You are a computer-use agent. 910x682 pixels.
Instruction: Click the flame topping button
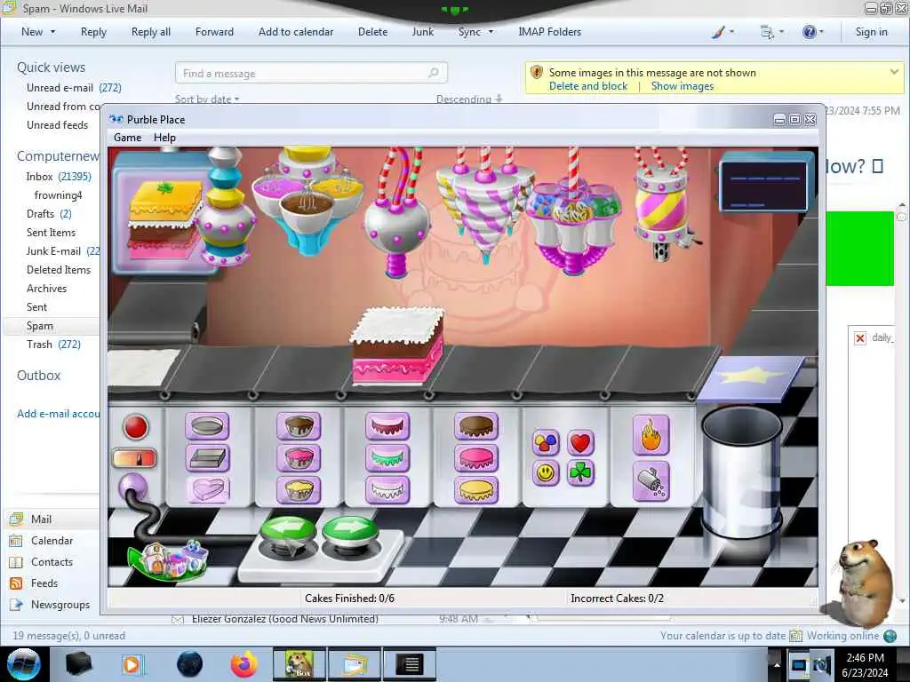tap(651, 434)
